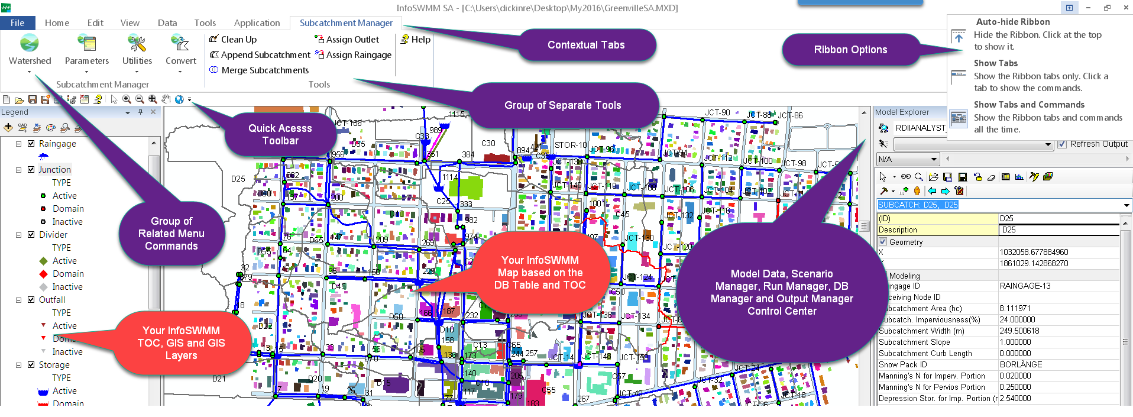Click the Add CAD layer icon
1133x417 pixels.
point(22,127)
